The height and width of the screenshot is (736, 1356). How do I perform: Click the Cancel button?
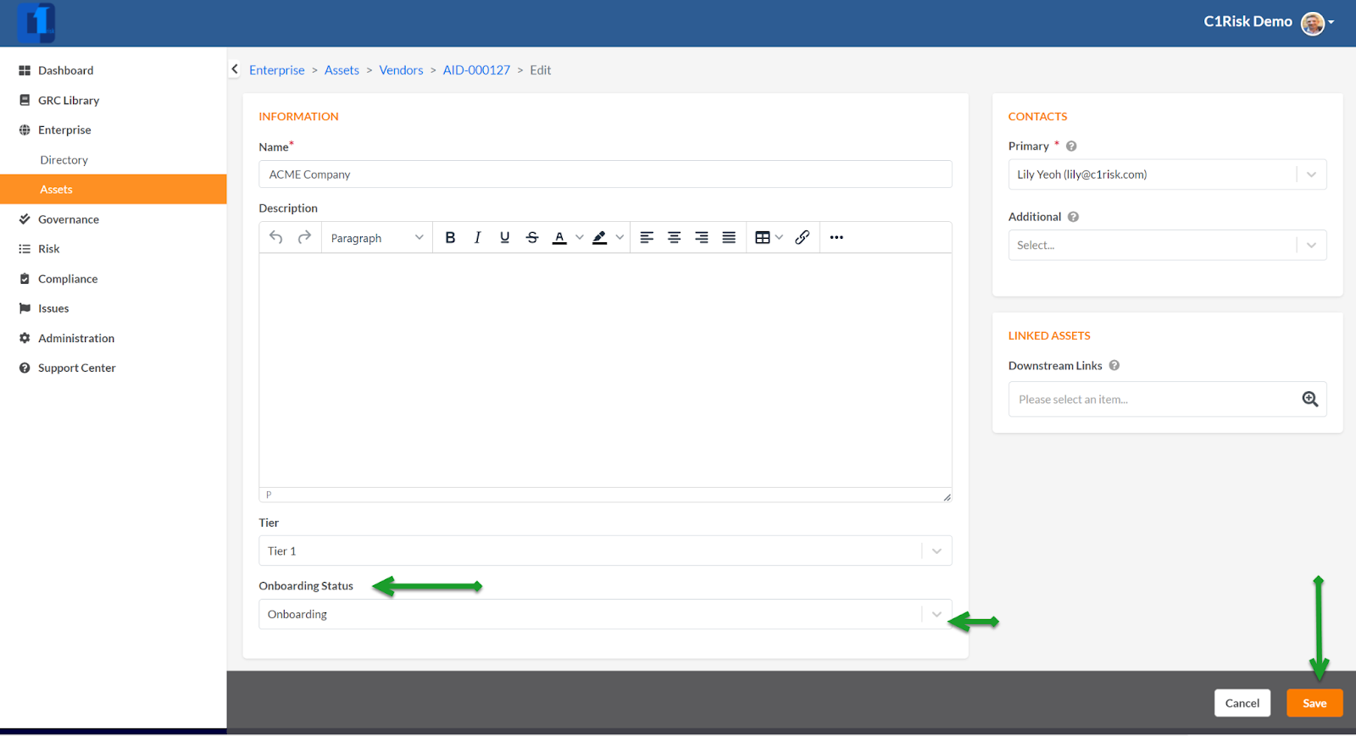click(x=1242, y=703)
